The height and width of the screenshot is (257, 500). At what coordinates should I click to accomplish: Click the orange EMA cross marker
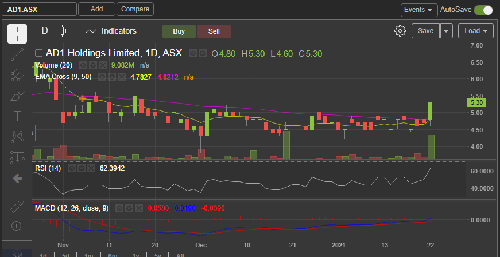pos(82,99)
